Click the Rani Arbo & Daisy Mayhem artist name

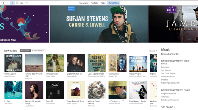138,76
